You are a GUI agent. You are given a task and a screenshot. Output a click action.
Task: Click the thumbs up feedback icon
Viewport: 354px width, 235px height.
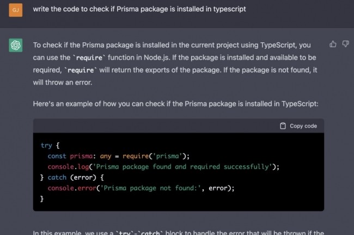point(333,44)
